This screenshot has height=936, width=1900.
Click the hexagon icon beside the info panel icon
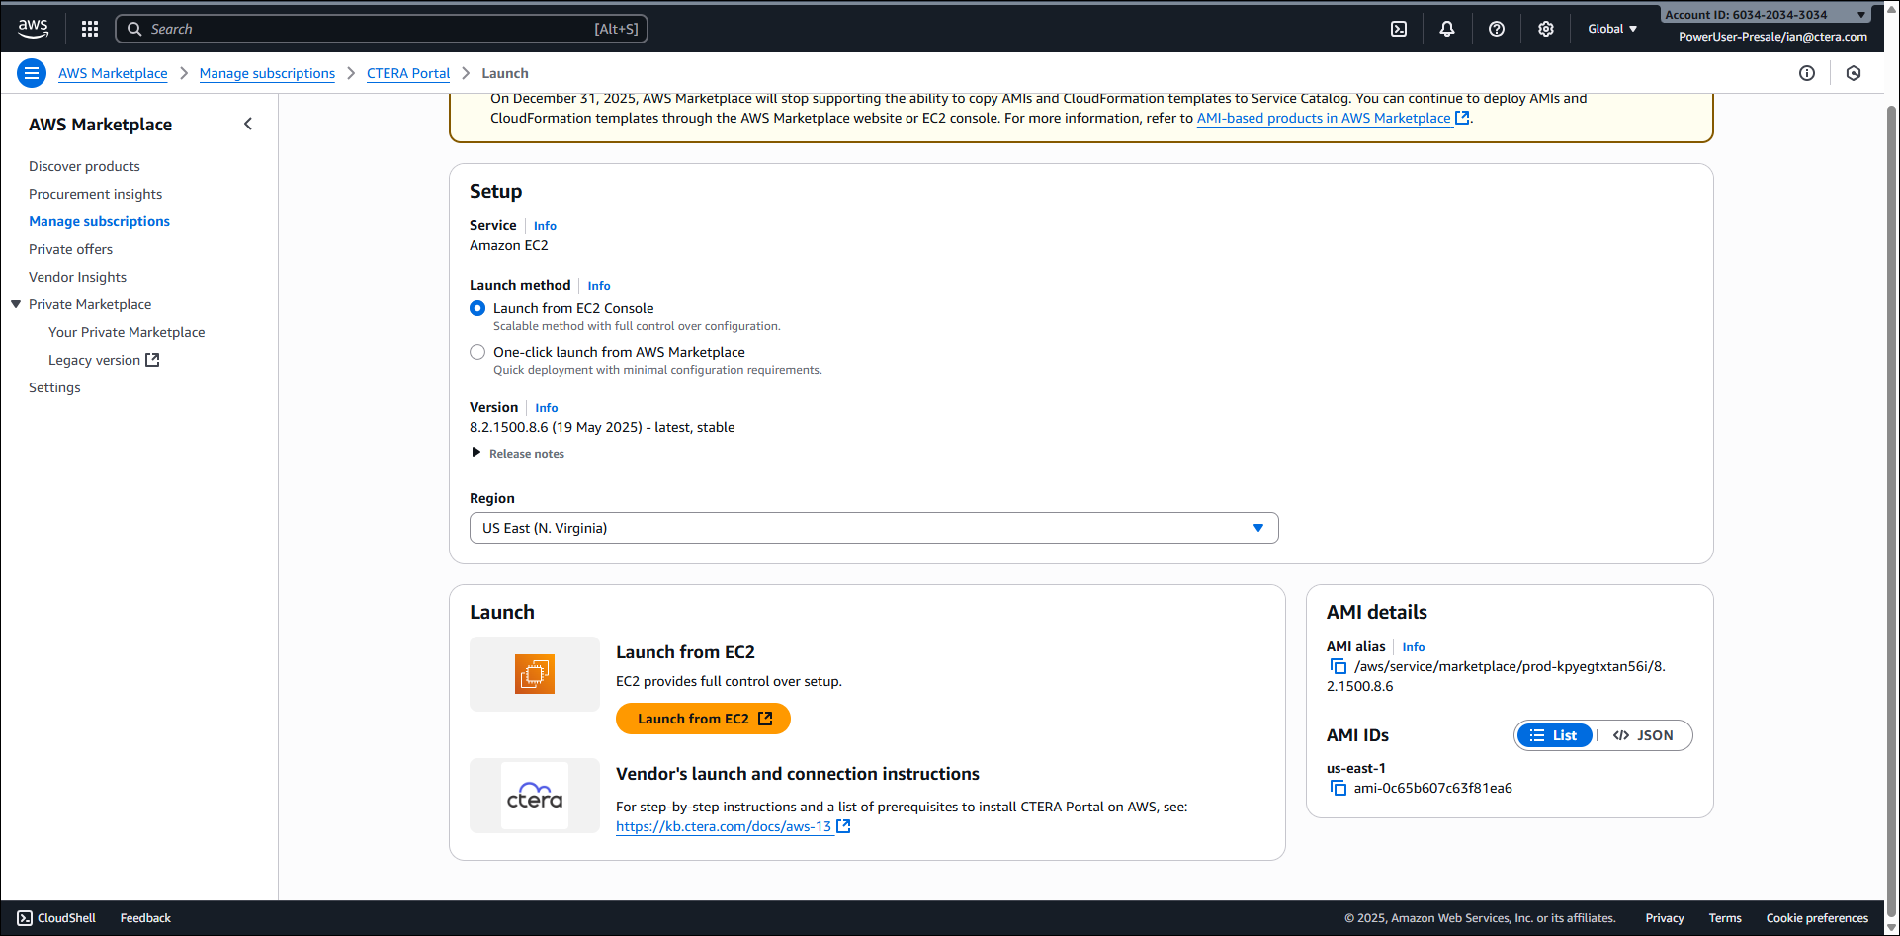(x=1854, y=73)
